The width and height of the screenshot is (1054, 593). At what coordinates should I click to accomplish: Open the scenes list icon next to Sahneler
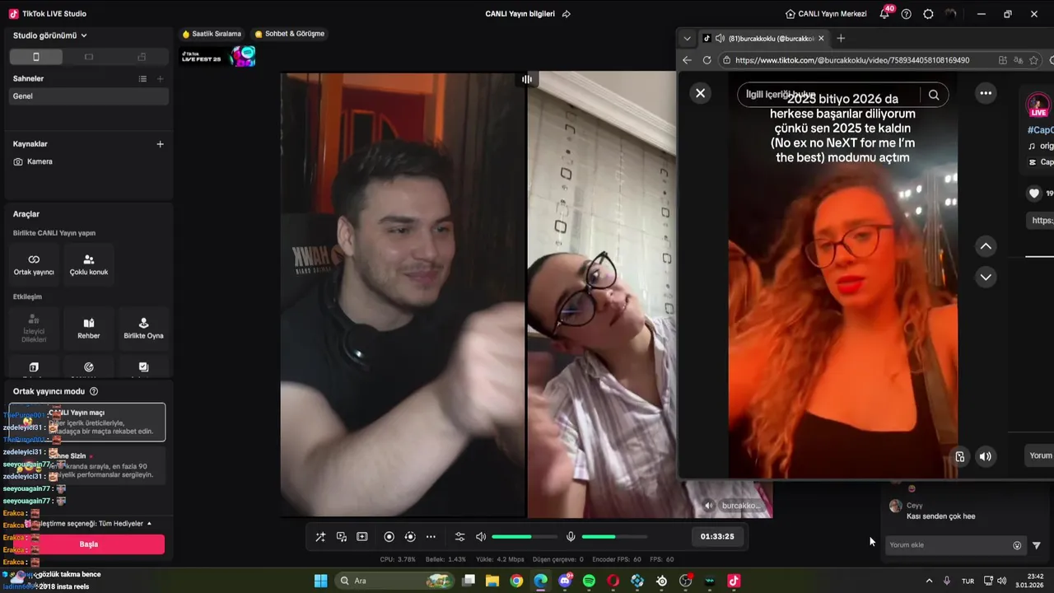[x=142, y=79]
